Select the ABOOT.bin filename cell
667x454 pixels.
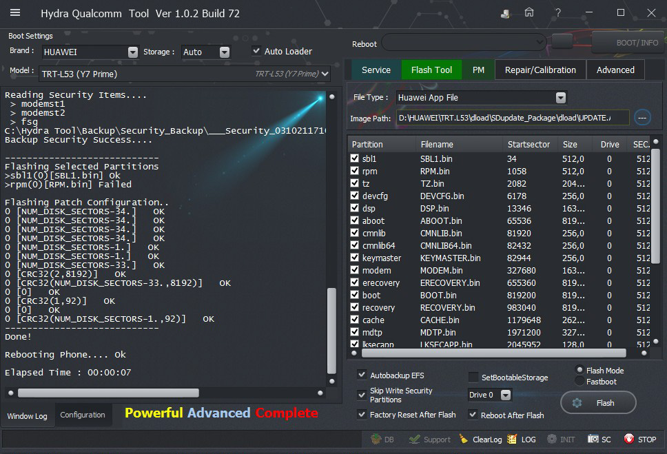[441, 220]
